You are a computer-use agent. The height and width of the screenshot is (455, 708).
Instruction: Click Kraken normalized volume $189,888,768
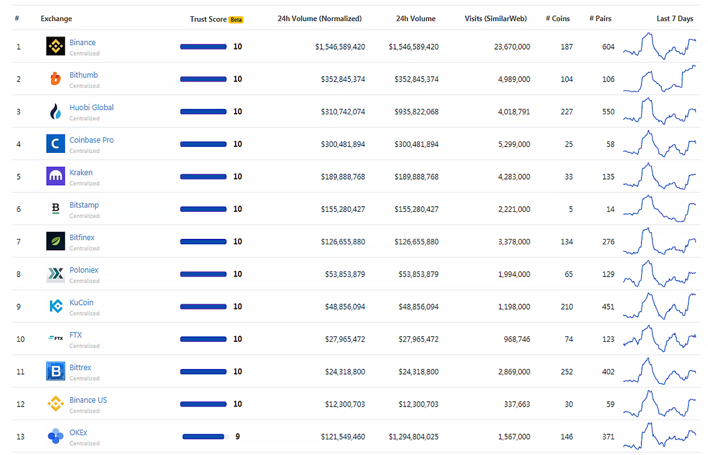click(343, 176)
